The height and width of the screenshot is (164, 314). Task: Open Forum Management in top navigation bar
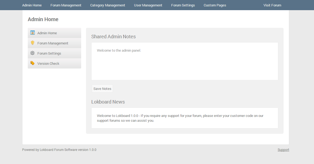coord(66,5)
